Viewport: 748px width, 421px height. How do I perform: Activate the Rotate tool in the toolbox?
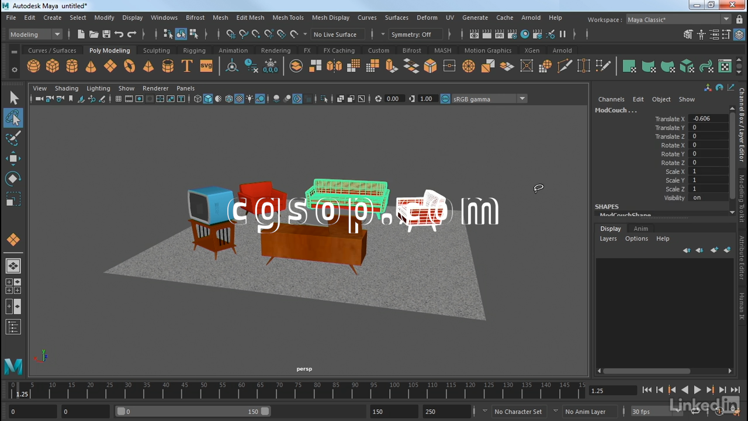(x=13, y=178)
